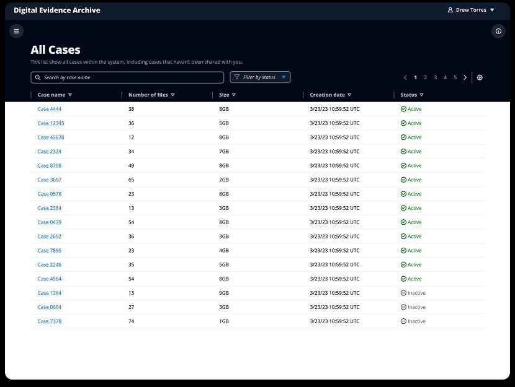Click the magnifier icon in search box

pos(38,77)
